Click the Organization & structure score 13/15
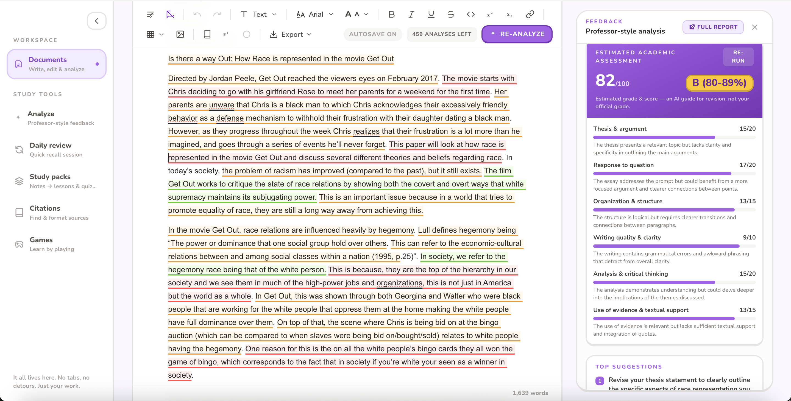Viewport: 791px width, 401px height. [x=747, y=201]
